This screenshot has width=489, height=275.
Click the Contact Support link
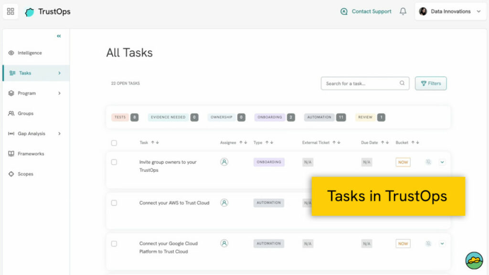click(372, 11)
